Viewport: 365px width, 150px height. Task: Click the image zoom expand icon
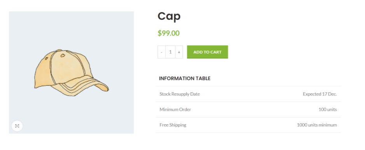click(17, 126)
